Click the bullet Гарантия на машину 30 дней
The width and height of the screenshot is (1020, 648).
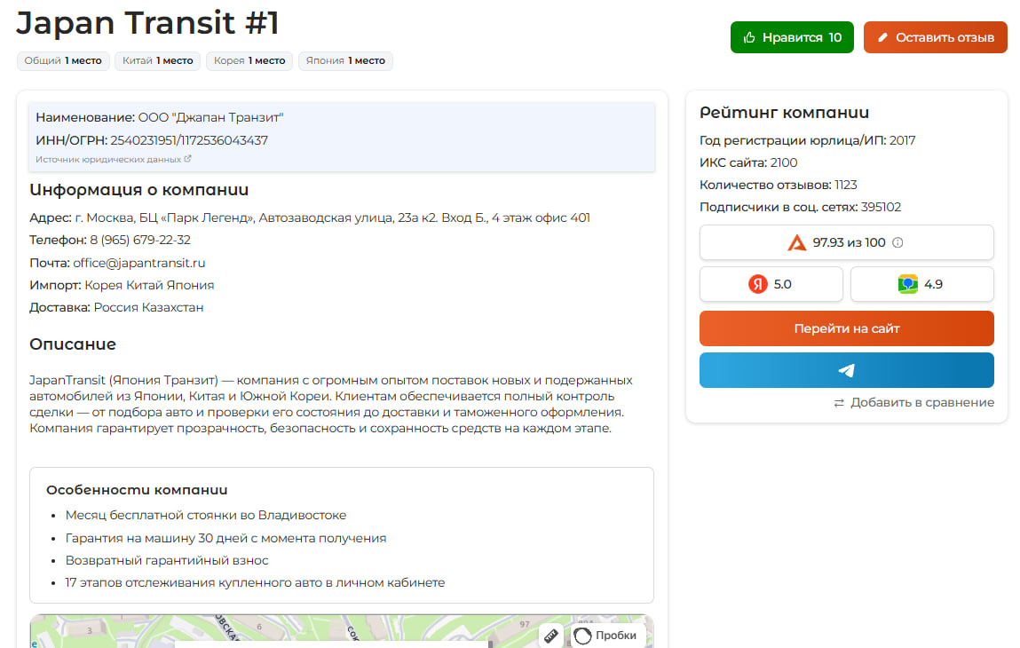[225, 538]
